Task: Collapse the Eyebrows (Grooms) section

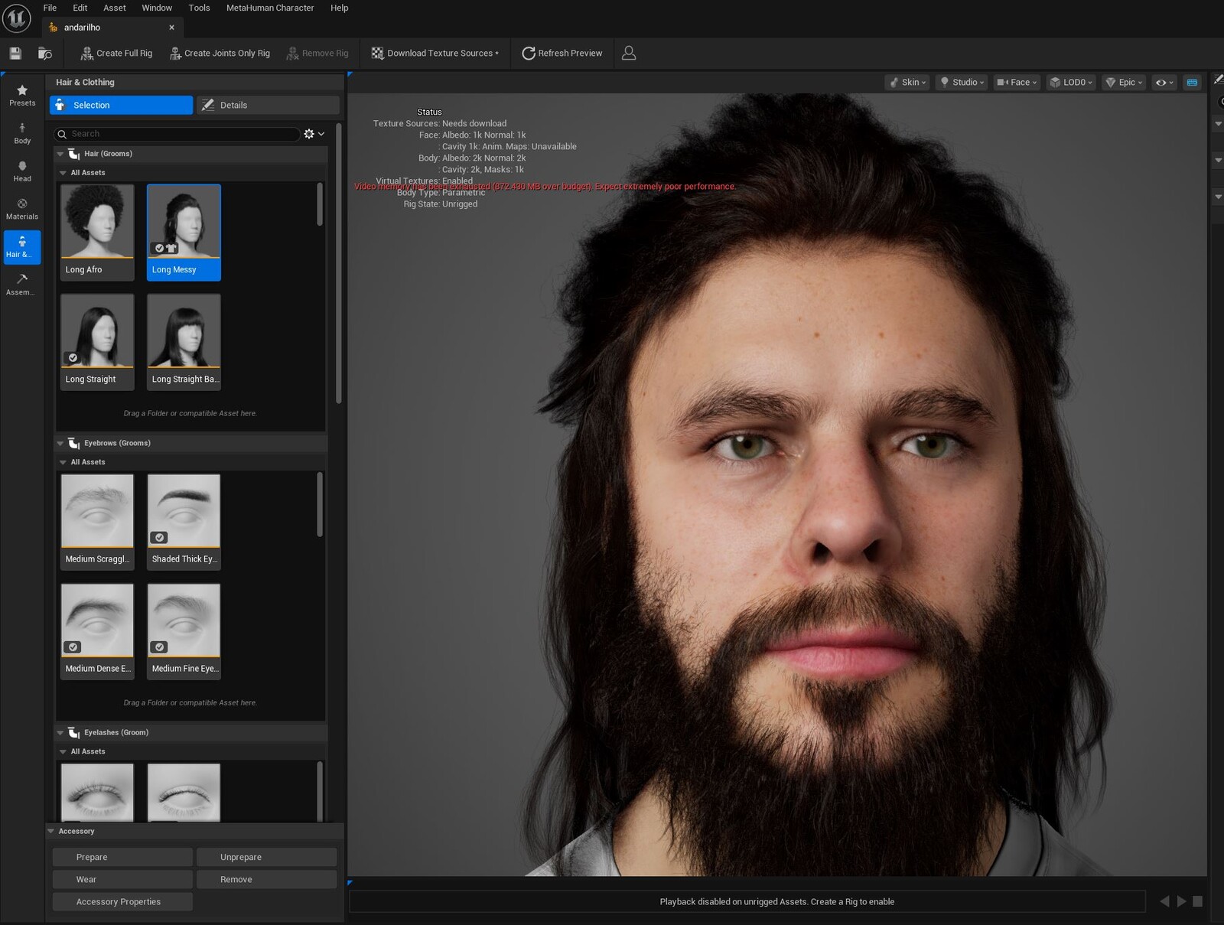Action: 60,443
